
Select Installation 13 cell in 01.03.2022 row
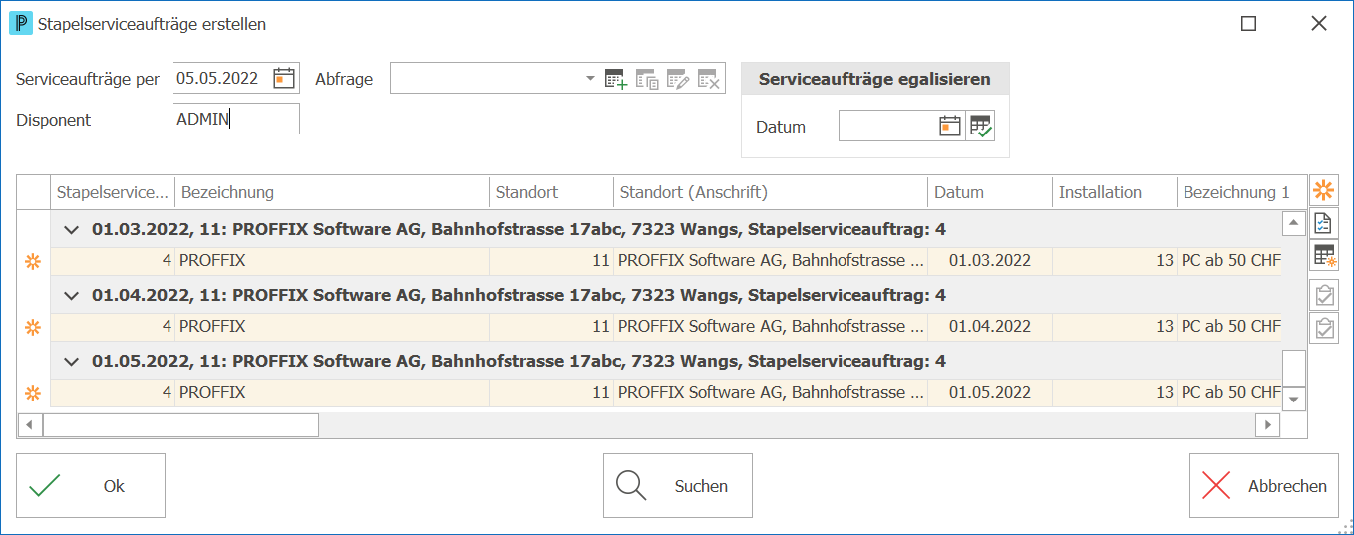(1115, 261)
